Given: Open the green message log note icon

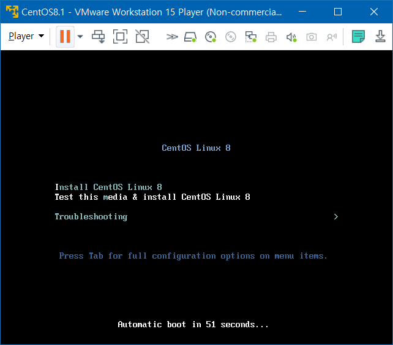Looking at the screenshot, I should pyautogui.click(x=358, y=37).
